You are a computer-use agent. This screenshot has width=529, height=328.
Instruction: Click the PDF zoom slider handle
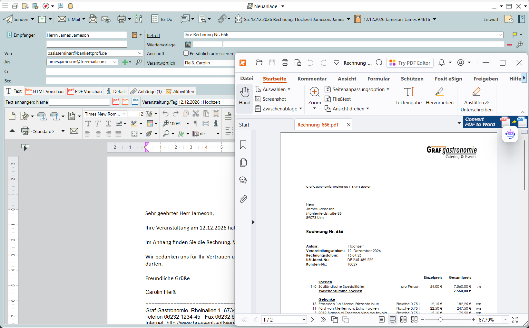click(x=440, y=320)
